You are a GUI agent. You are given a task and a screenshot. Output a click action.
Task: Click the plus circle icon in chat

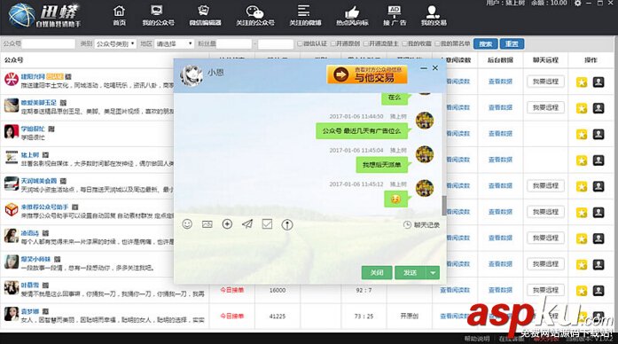tap(227, 224)
